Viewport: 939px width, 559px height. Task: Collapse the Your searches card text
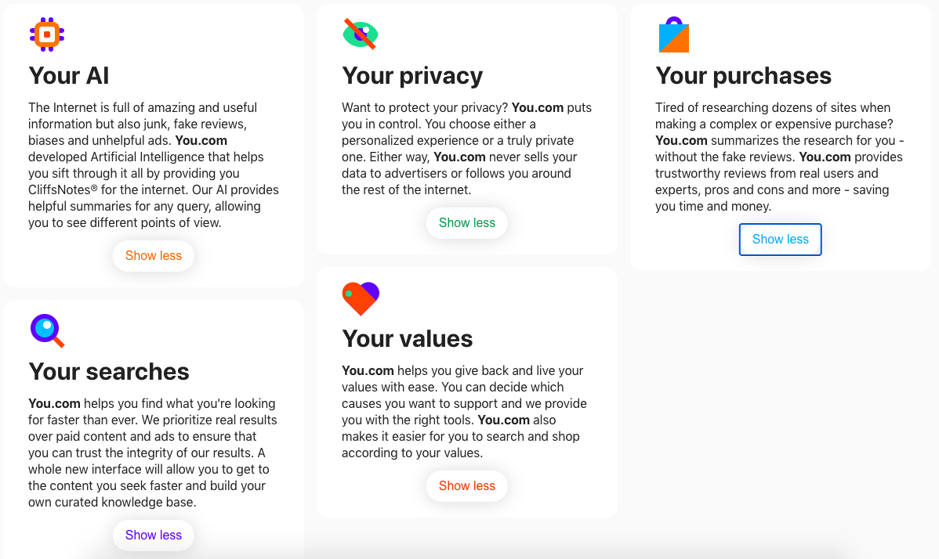point(154,535)
